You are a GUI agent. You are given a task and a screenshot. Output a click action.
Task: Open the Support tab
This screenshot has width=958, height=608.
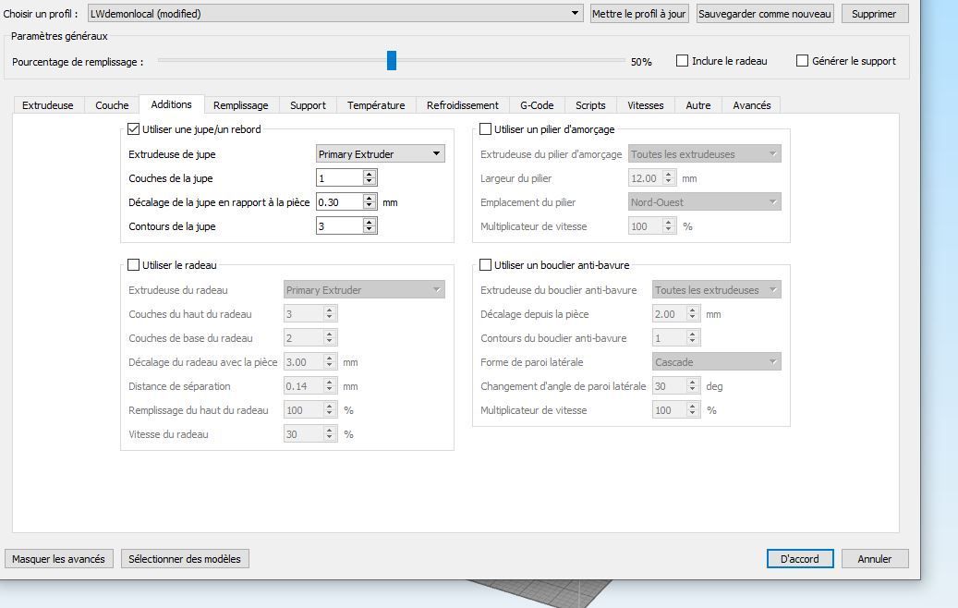308,105
